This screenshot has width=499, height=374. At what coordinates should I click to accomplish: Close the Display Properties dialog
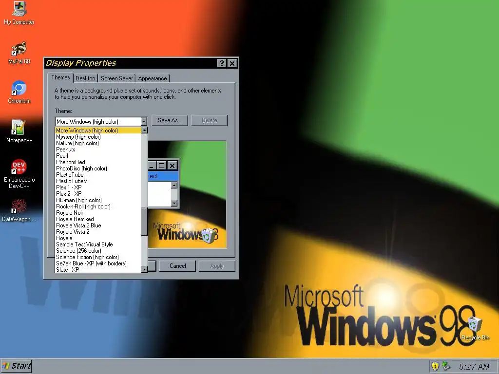click(232, 63)
